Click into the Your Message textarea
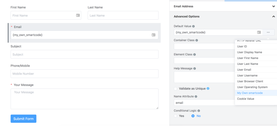277x126 pixels. [x=84, y=99]
